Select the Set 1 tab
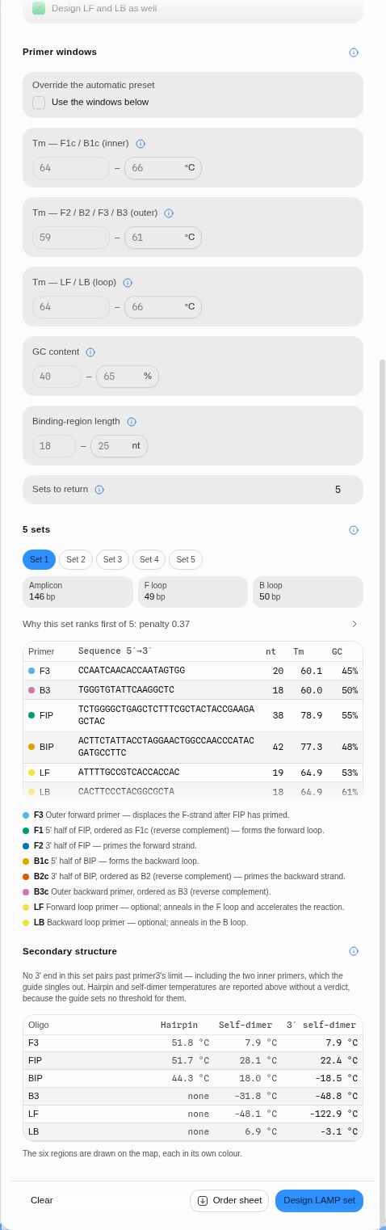 click(x=39, y=559)
